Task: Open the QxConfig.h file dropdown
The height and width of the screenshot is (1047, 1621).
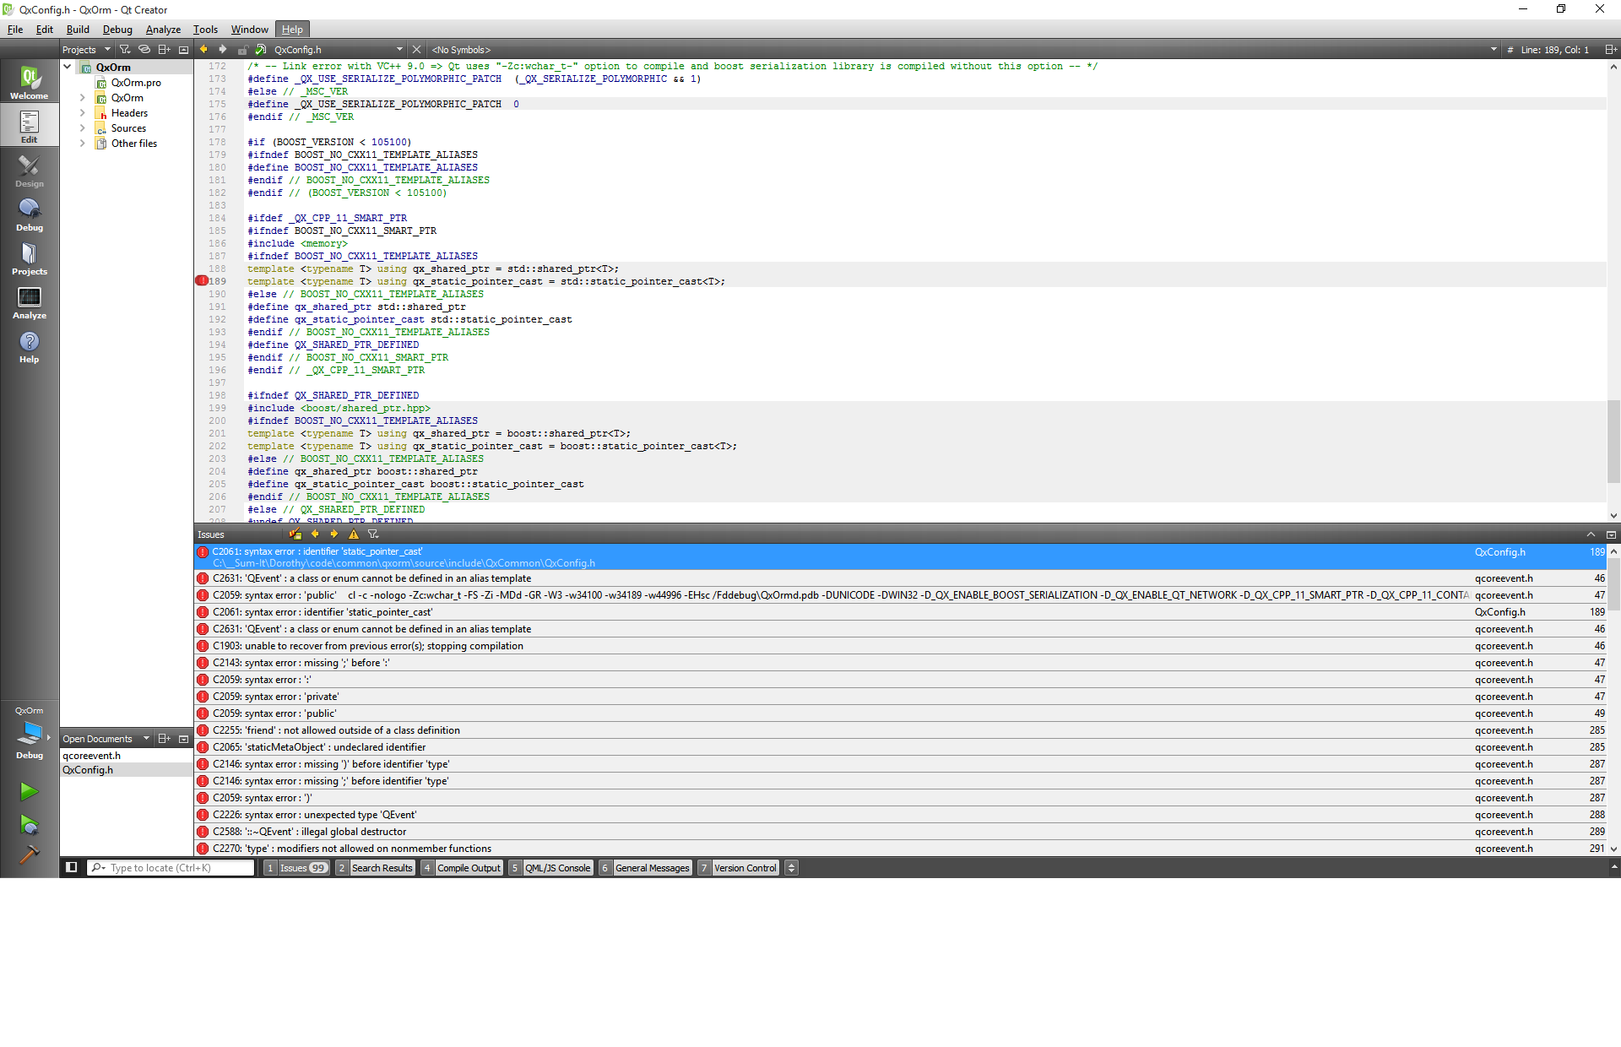Action: click(338, 50)
